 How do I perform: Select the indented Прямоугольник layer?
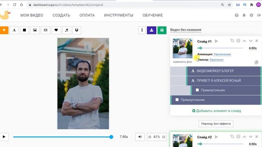(226, 90)
